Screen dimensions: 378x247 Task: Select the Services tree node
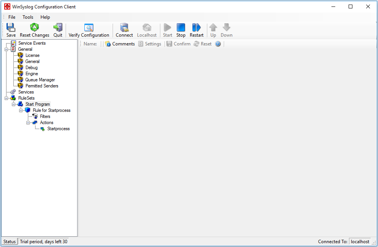pos(26,92)
